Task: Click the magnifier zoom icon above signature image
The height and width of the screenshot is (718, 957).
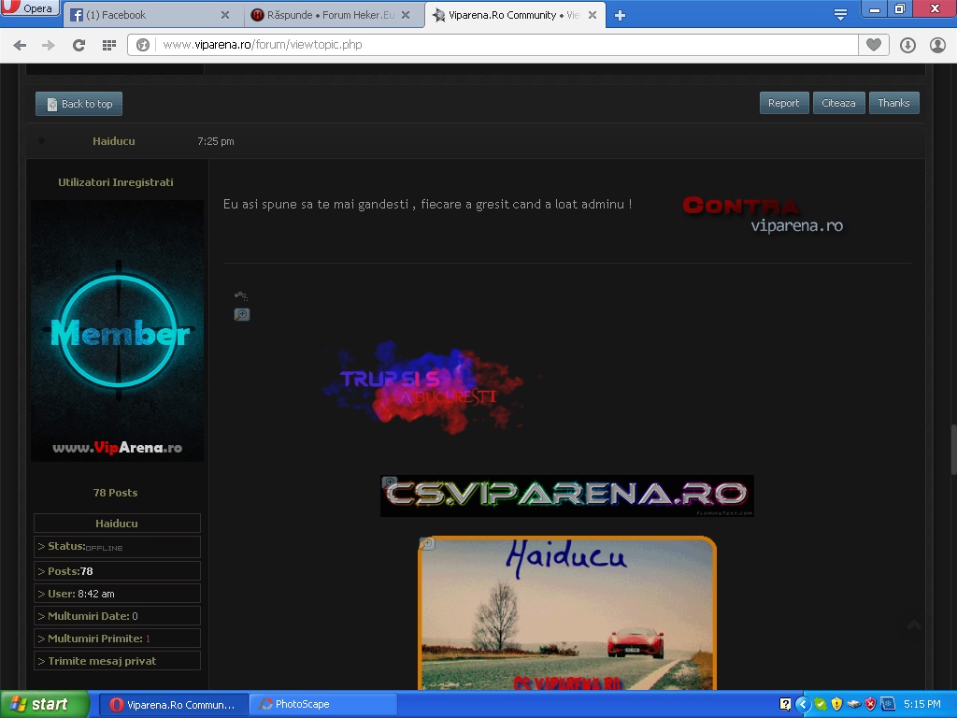Action: tap(242, 314)
